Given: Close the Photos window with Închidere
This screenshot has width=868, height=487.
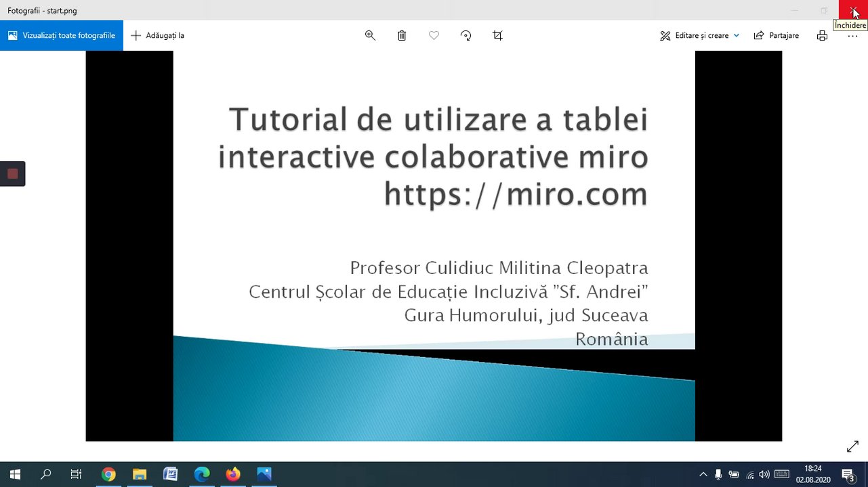Looking at the screenshot, I should click(x=854, y=10).
